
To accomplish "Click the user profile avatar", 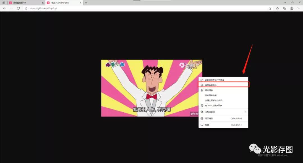I will point(292,8).
